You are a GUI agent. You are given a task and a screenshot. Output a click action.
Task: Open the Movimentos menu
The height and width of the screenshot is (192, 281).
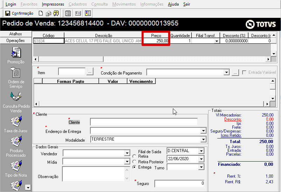pyautogui.click(x=124, y=4)
